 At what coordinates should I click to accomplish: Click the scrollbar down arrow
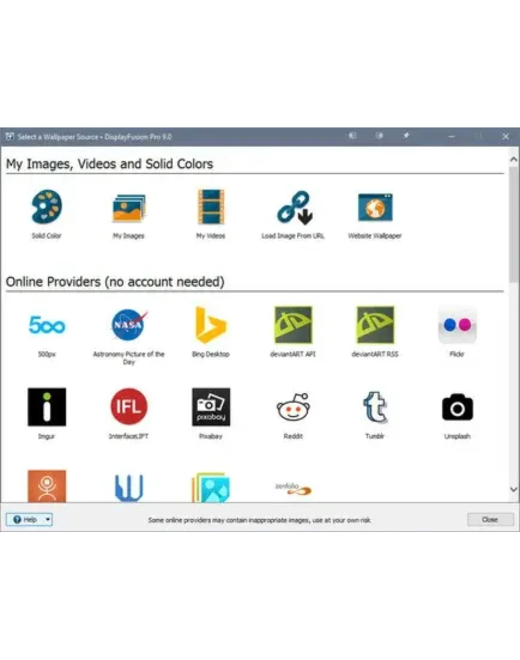tap(513, 490)
